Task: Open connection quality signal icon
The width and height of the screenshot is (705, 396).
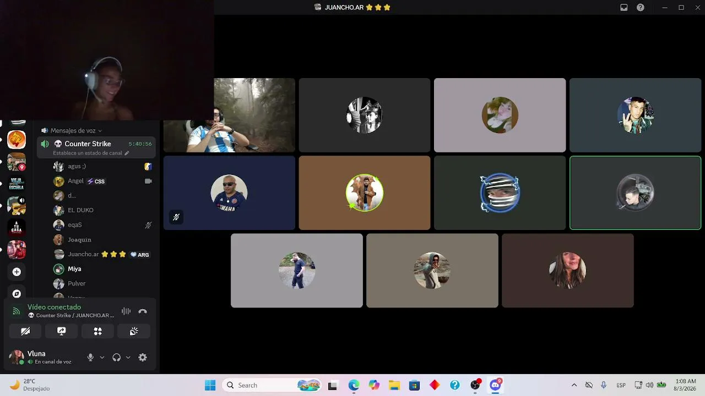Action: (17, 311)
